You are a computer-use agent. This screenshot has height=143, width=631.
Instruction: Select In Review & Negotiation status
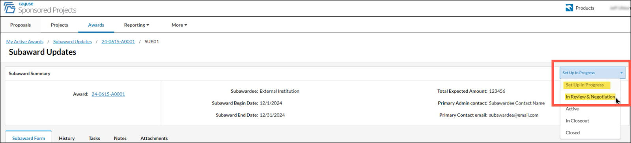click(590, 97)
